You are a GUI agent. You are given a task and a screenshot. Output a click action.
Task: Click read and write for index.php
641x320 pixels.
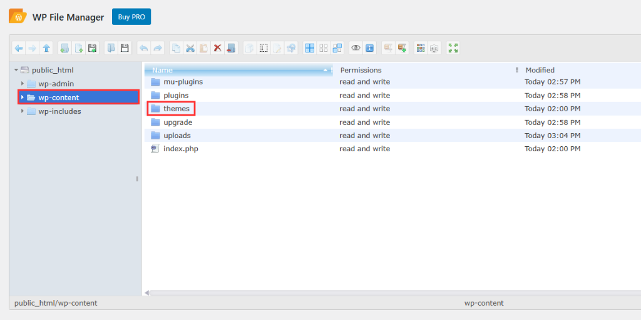coord(365,149)
